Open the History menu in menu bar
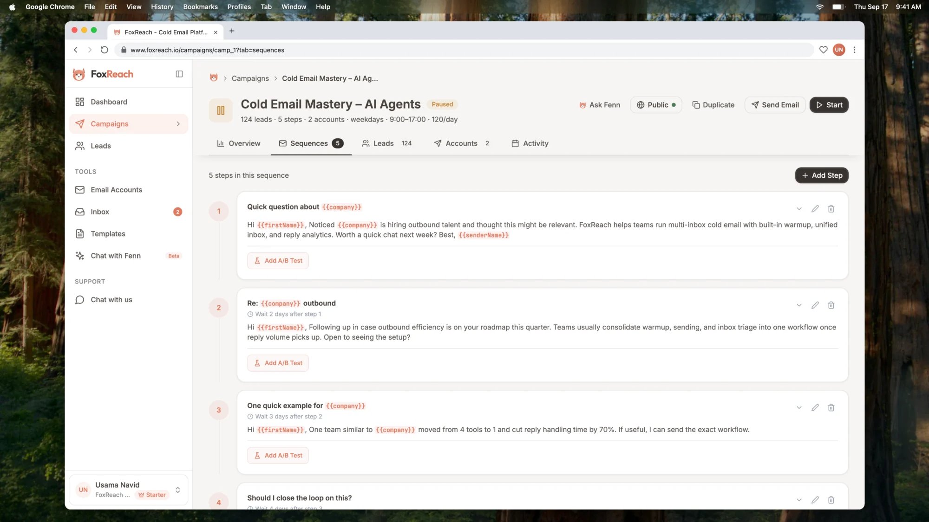Image resolution: width=929 pixels, height=522 pixels. tap(162, 6)
